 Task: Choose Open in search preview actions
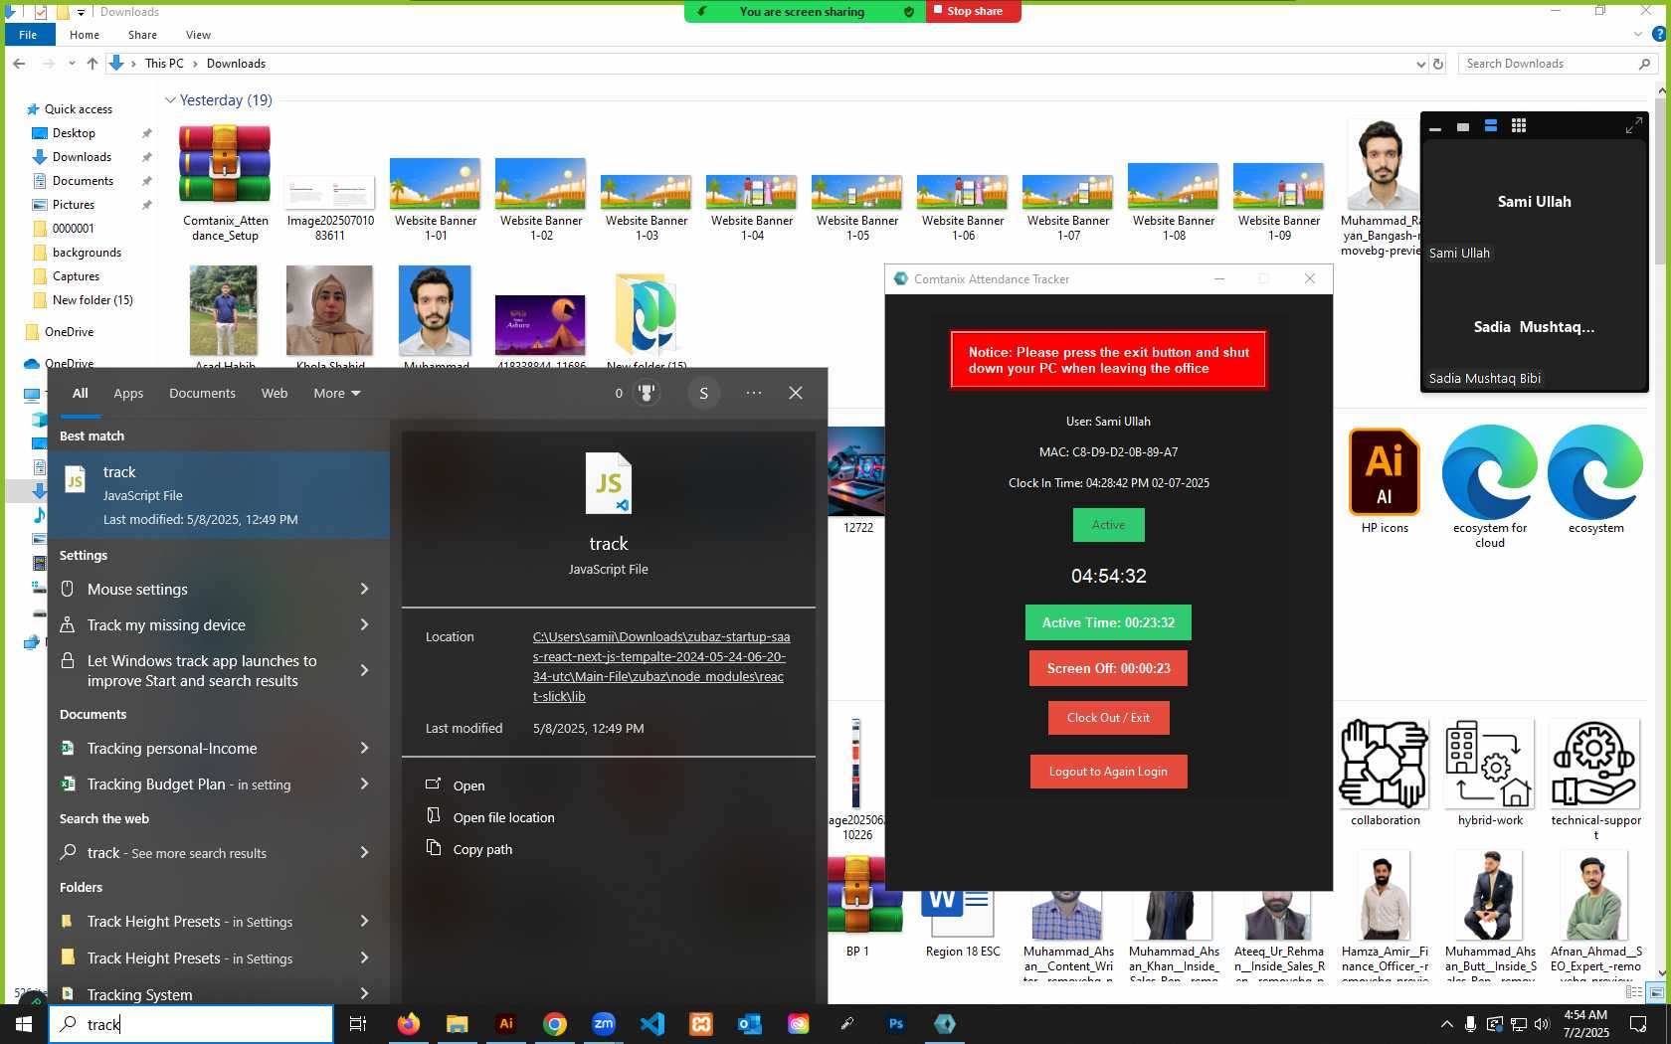468,785
